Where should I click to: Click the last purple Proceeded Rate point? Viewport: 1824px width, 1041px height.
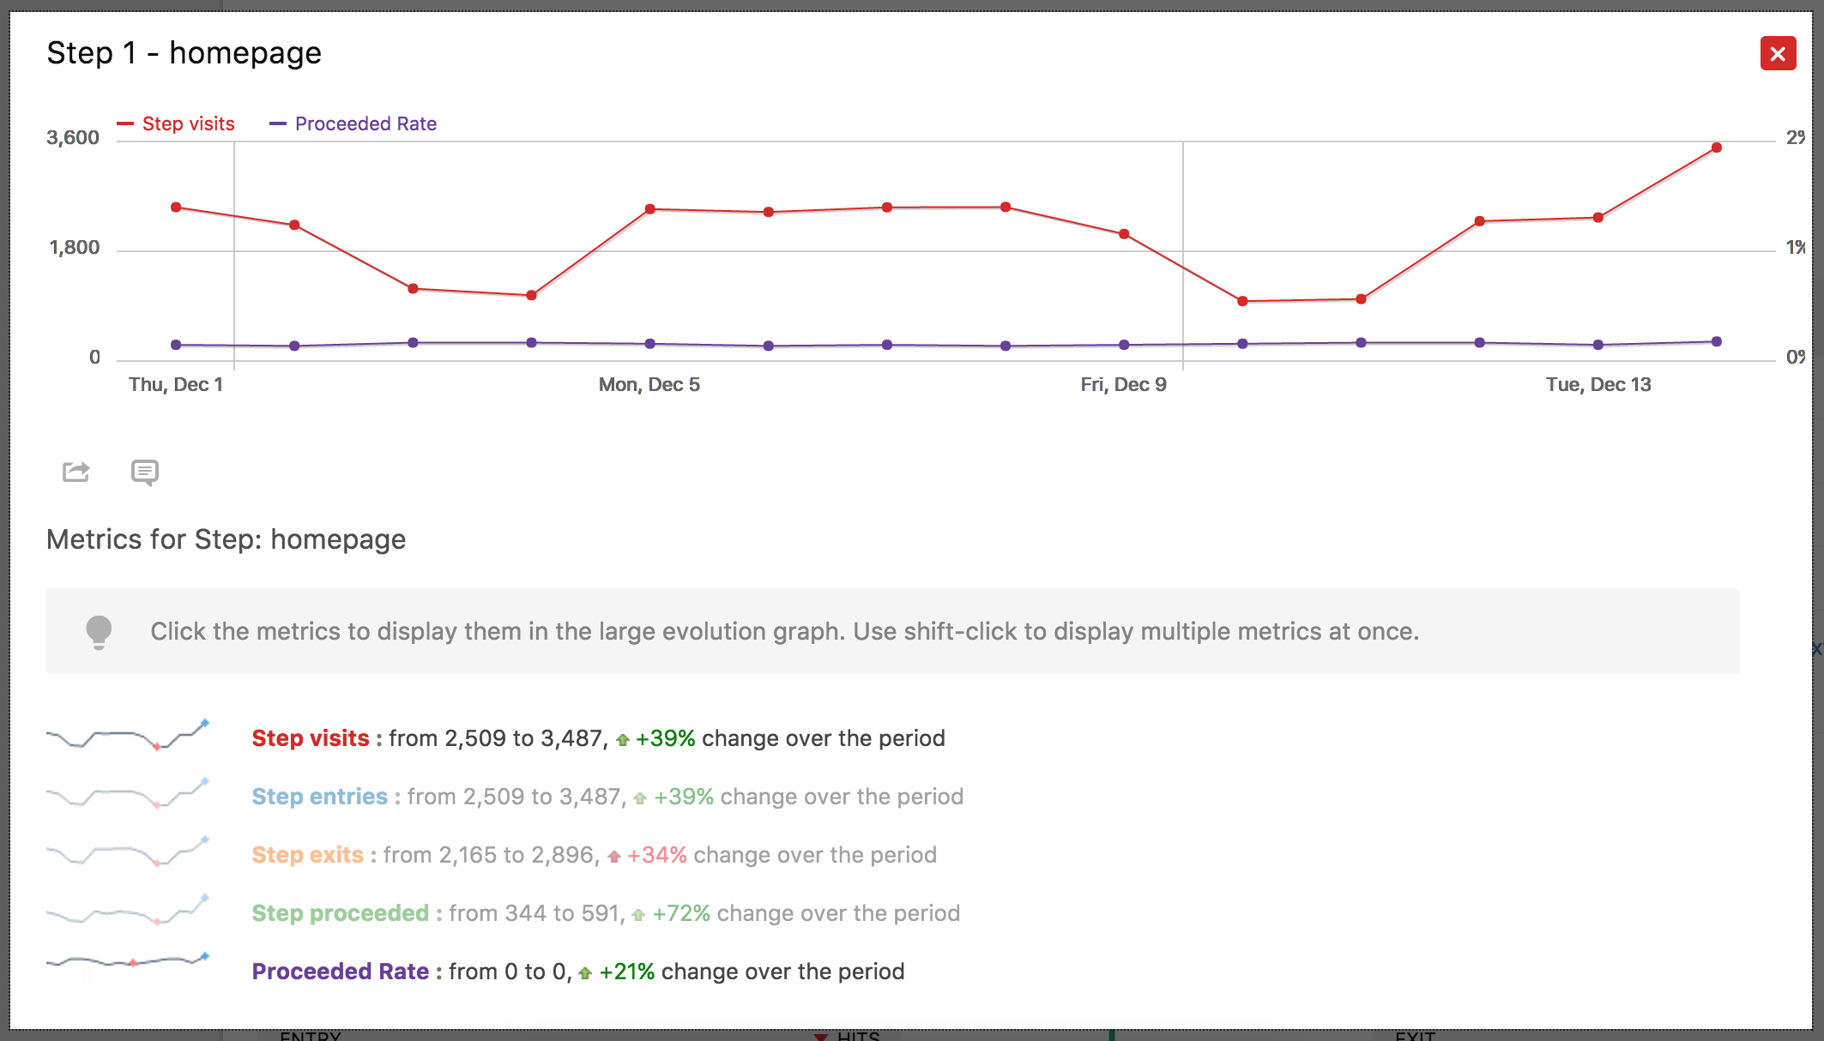[x=1717, y=341]
